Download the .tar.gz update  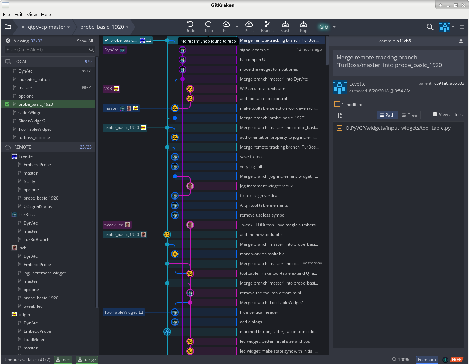coord(87,360)
